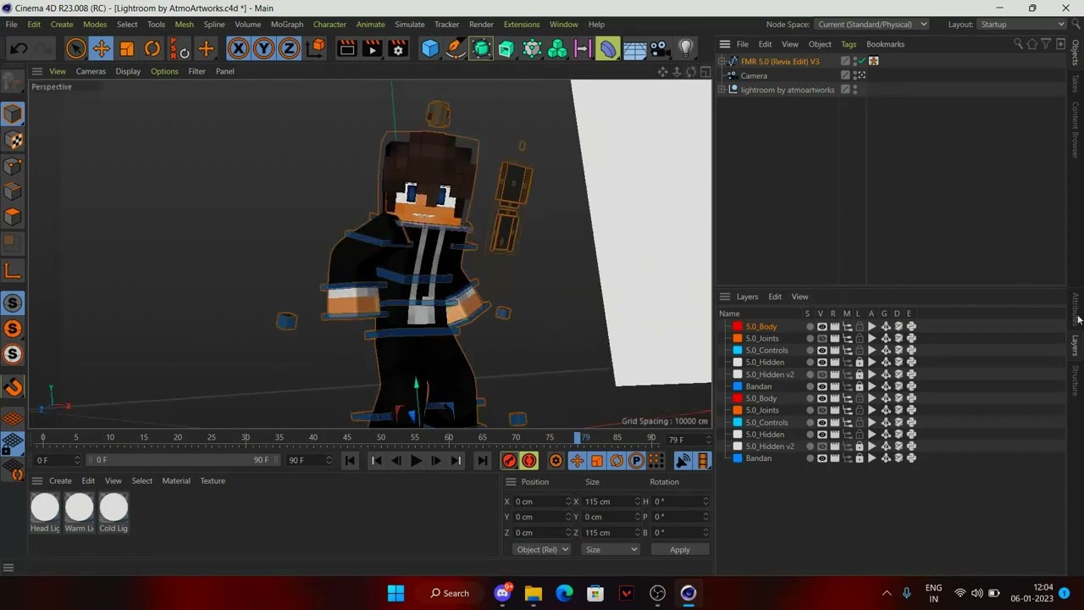Image resolution: width=1084 pixels, height=610 pixels.
Task: Go to end of animation
Action: pos(482,460)
